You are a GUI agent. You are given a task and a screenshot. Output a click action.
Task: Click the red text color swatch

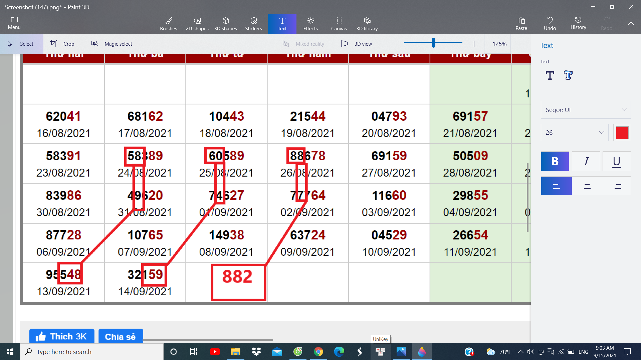[x=622, y=132]
